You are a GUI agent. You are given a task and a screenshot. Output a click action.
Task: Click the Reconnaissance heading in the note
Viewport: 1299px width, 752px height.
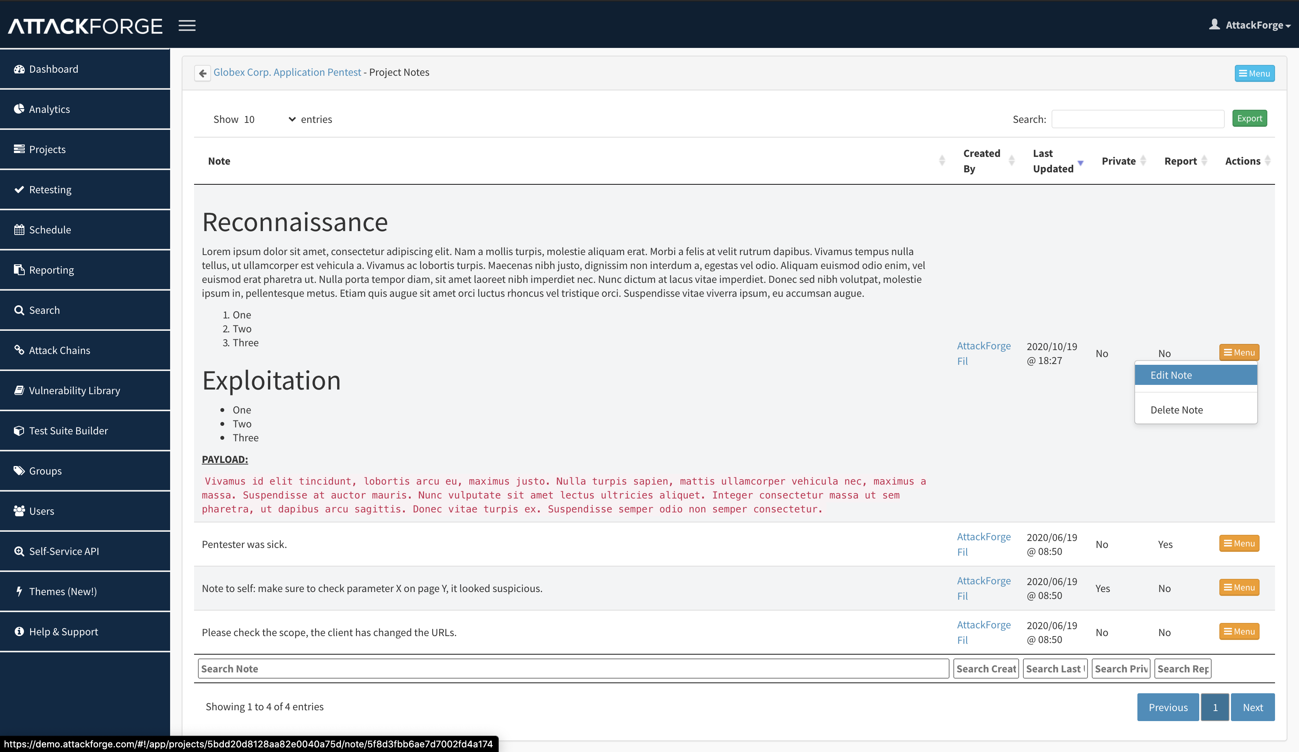click(x=294, y=222)
